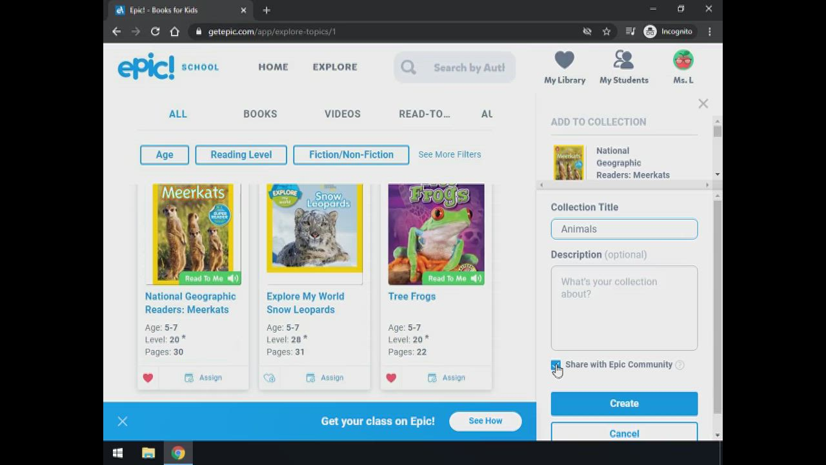Open the Tree Frogs title link
This screenshot has width=826, height=465.
pyautogui.click(x=412, y=296)
